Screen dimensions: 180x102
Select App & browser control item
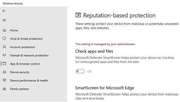(25, 64)
